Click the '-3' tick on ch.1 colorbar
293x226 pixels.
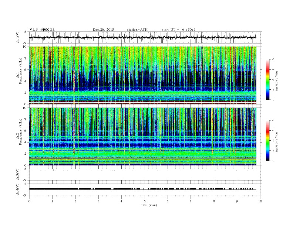(x=273, y=59)
